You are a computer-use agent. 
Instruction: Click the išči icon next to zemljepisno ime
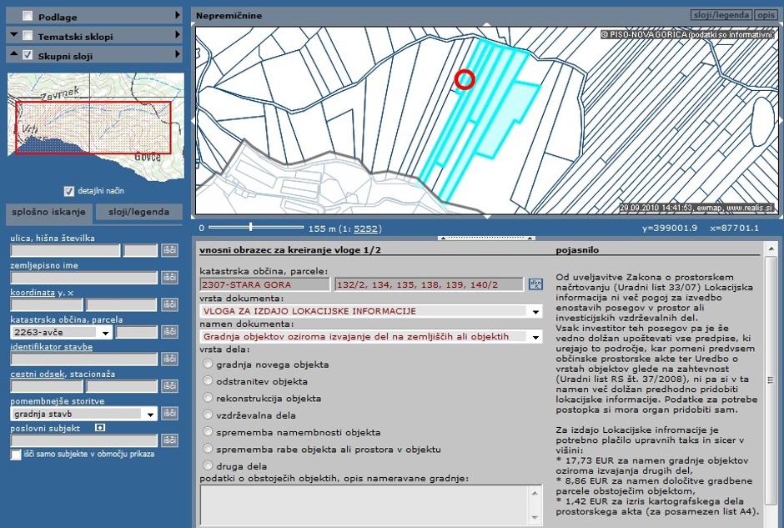coord(171,278)
